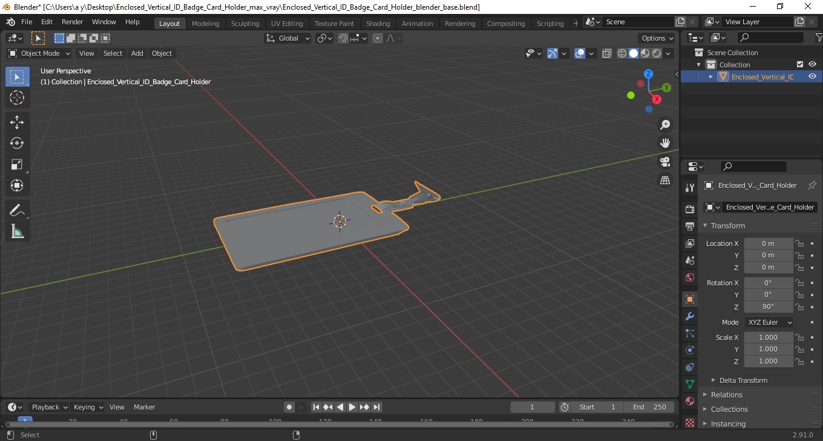
Task: Toggle proportional editing button
Action: [x=378, y=38]
